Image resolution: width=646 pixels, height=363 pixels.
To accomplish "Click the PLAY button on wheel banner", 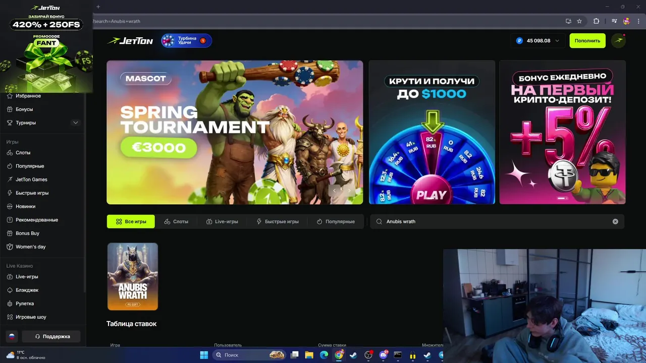I will click(432, 195).
